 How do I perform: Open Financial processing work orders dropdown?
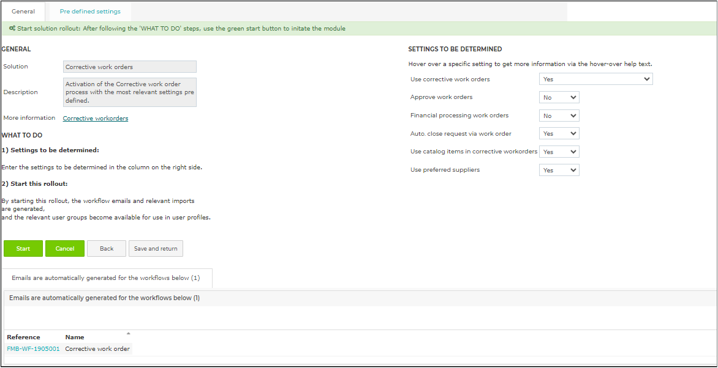[559, 116]
